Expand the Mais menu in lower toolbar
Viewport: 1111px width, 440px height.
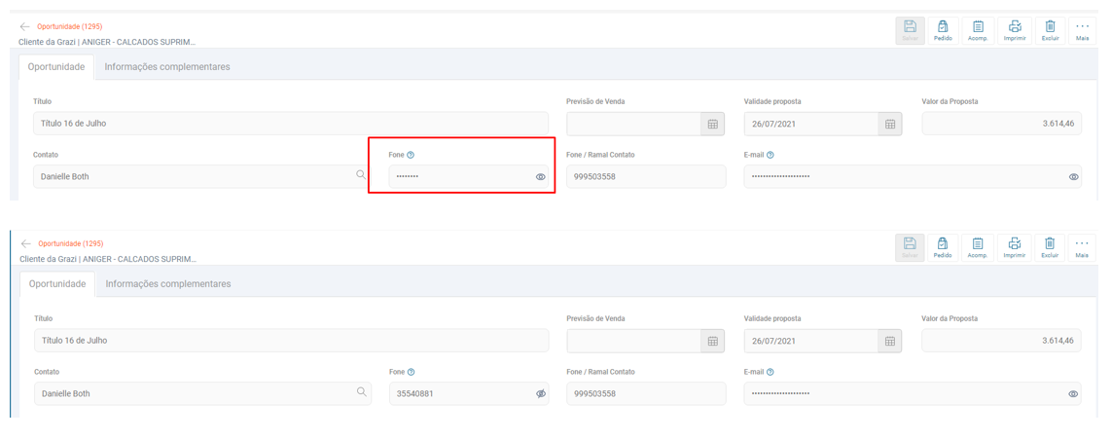point(1082,247)
